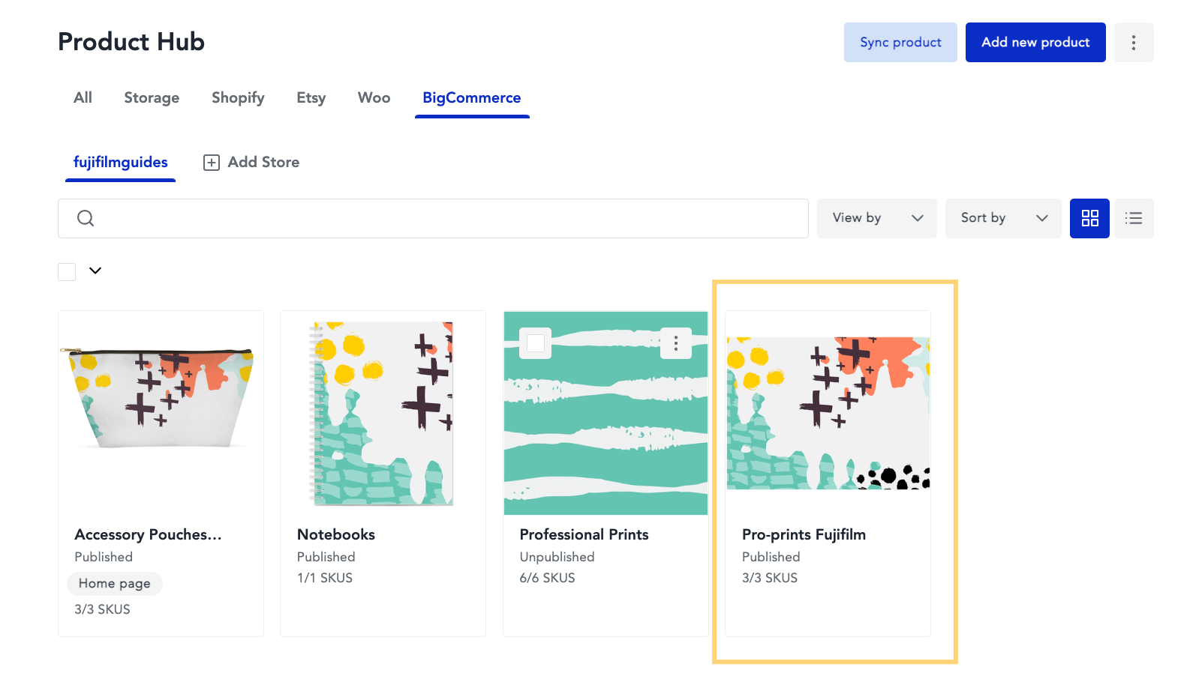Open the View by dropdown
This screenshot has height=676, width=1193.
pos(876,218)
